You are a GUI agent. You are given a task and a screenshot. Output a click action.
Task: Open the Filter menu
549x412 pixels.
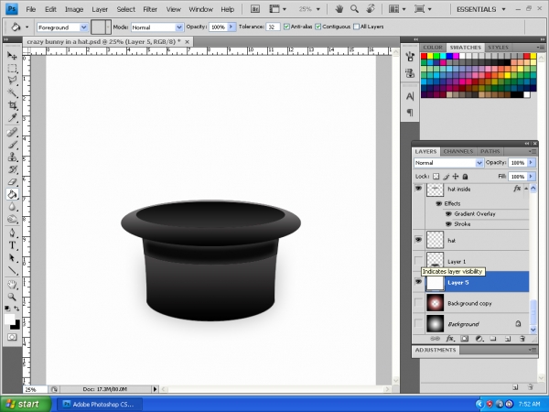pos(150,9)
